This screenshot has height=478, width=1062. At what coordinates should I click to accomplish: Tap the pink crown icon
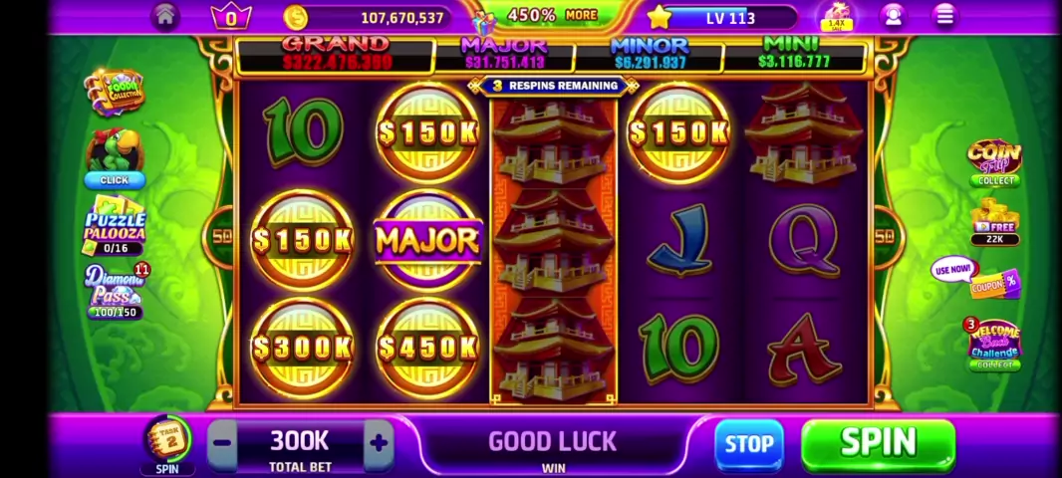click(231, 17)
